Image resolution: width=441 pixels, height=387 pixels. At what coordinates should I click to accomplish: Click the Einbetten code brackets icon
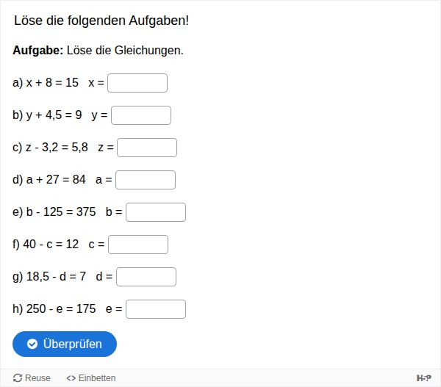(x=71, y=378)
